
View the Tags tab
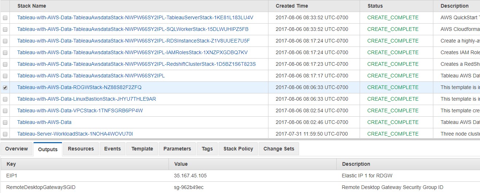click(x=207, y=149)
